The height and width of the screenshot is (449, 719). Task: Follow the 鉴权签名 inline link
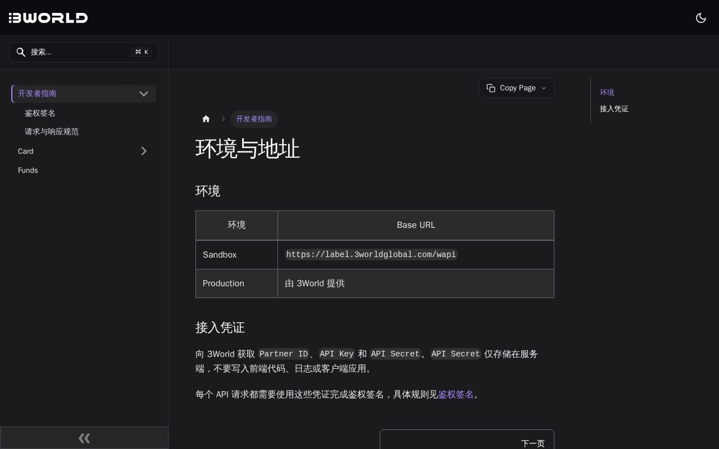(x=456, y=395)
